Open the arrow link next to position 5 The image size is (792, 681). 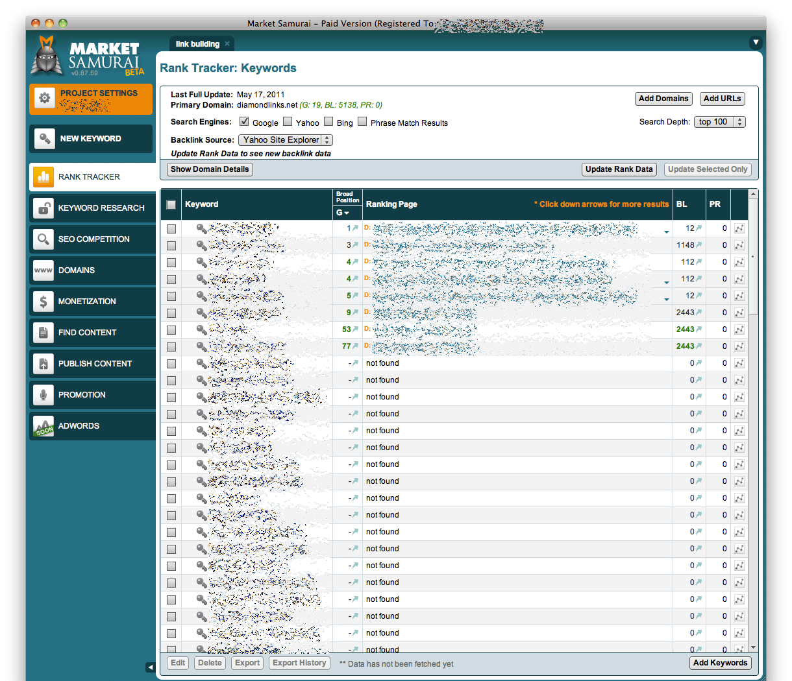tap(355, 295)
